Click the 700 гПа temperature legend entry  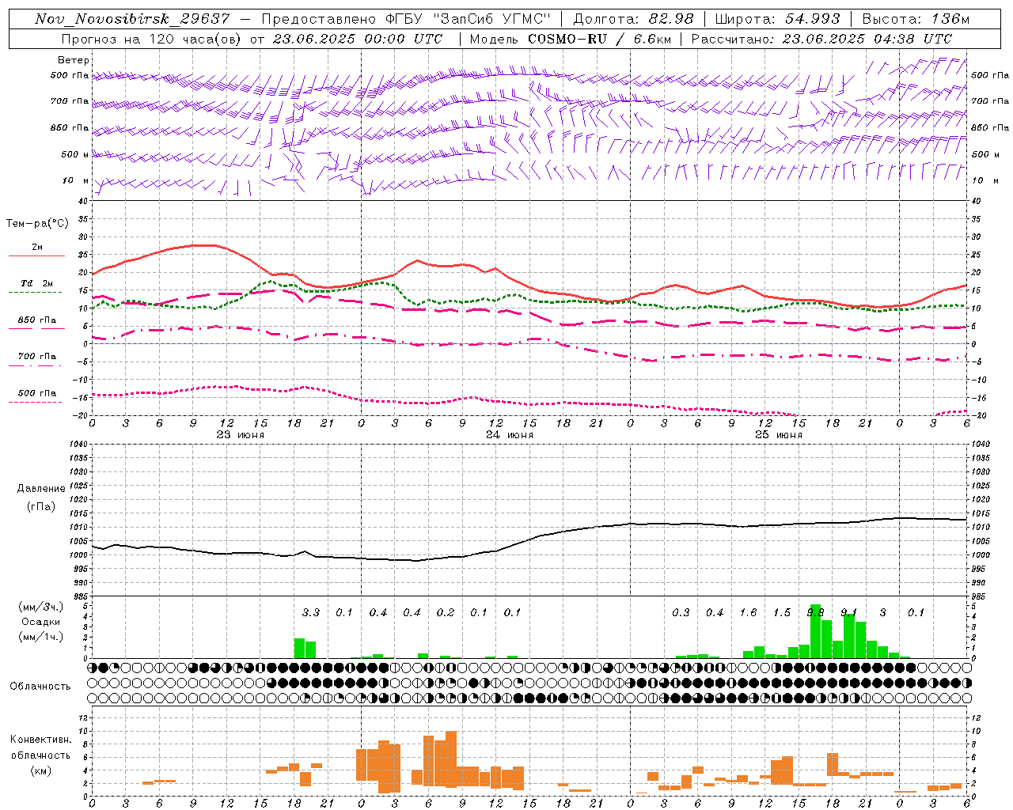click(x=37, y=356)
